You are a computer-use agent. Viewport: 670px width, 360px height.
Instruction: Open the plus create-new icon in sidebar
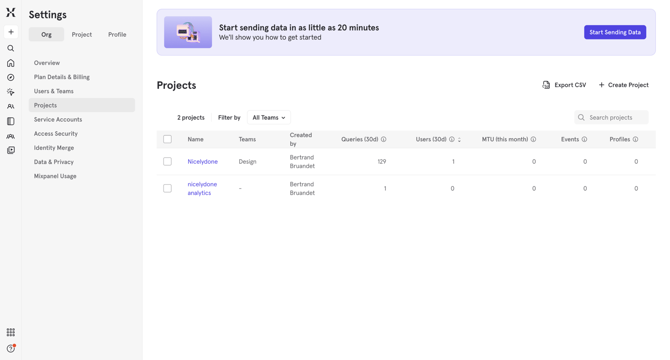pos(11,32)
